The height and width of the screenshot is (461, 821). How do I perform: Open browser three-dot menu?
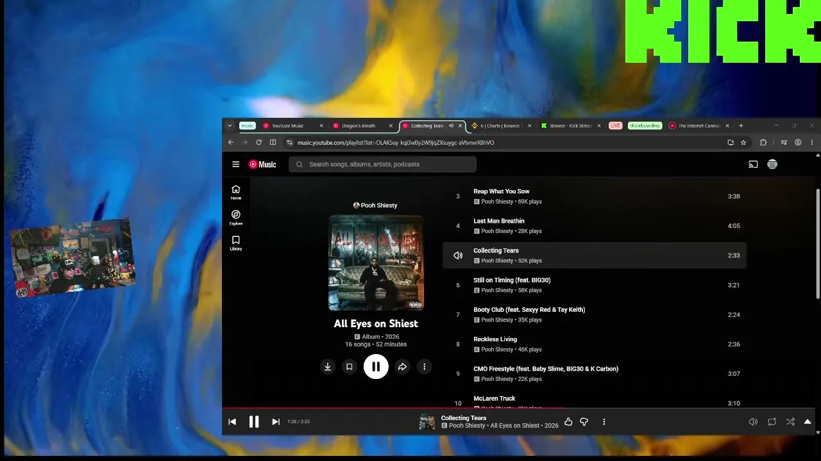point(812,143)
